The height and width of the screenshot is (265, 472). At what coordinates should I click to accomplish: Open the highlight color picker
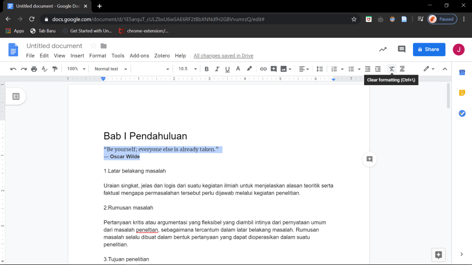click(249, 69)
